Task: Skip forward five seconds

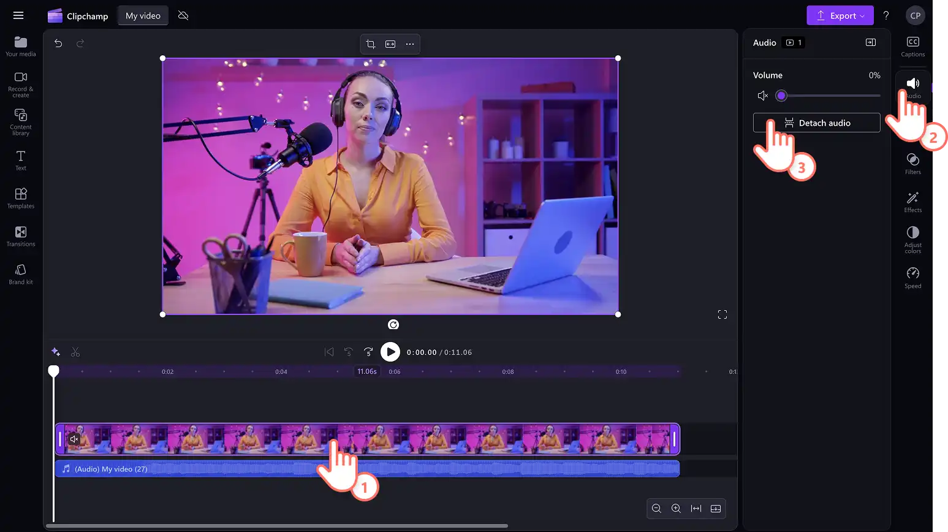Action: (368, 352)
